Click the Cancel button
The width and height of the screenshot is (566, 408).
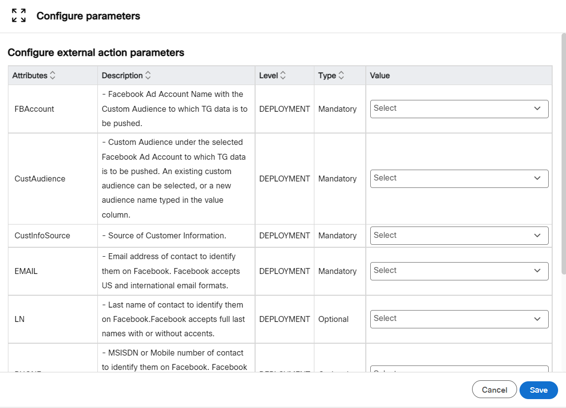(x=494, y=389)
